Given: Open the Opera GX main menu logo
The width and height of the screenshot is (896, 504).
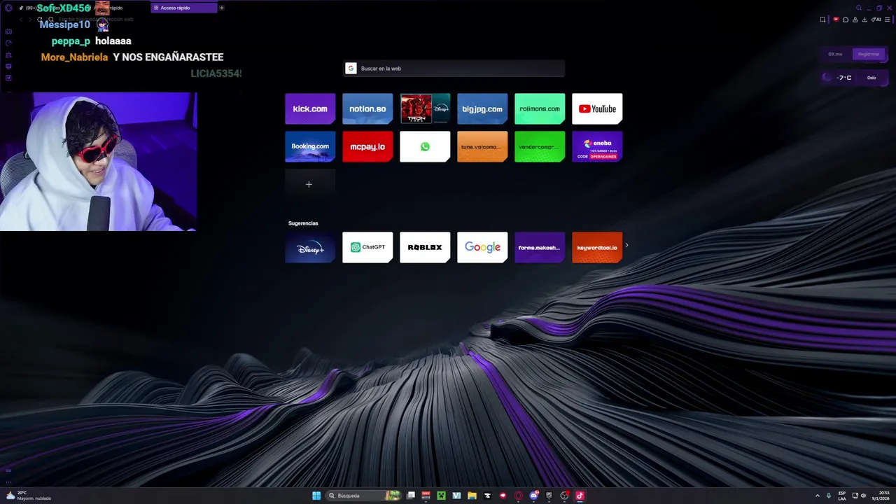Looking at the screenshot, I should tap(8, 8).
